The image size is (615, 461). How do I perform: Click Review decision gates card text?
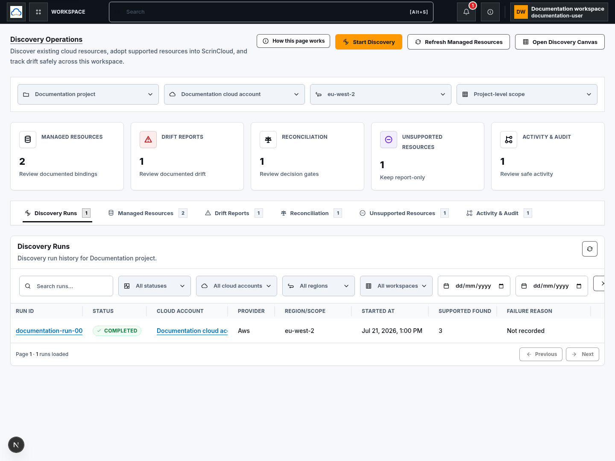click(x=289, y=174)
